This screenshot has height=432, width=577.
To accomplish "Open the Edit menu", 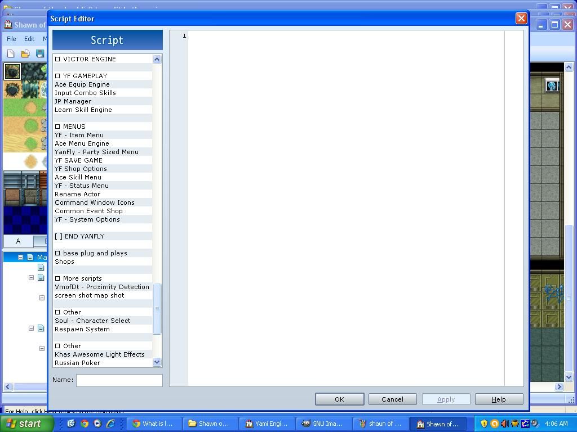I will pos(29,39).
